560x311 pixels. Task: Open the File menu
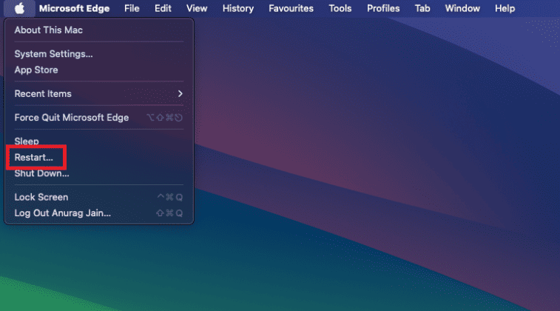point(132,8)
